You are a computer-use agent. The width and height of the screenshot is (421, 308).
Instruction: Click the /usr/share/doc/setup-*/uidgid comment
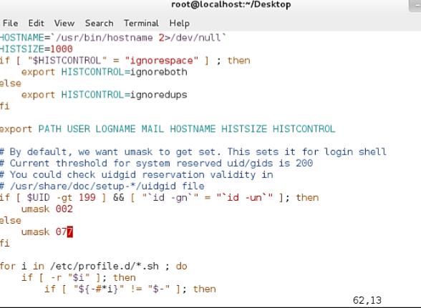102,186
